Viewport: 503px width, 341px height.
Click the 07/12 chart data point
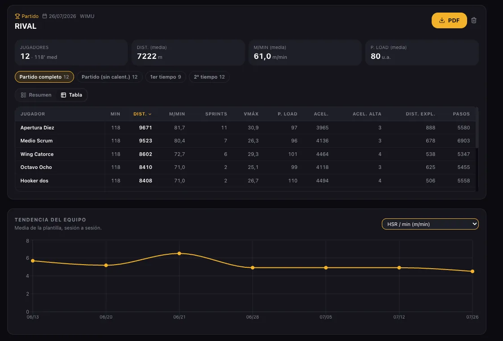point(399,267)
